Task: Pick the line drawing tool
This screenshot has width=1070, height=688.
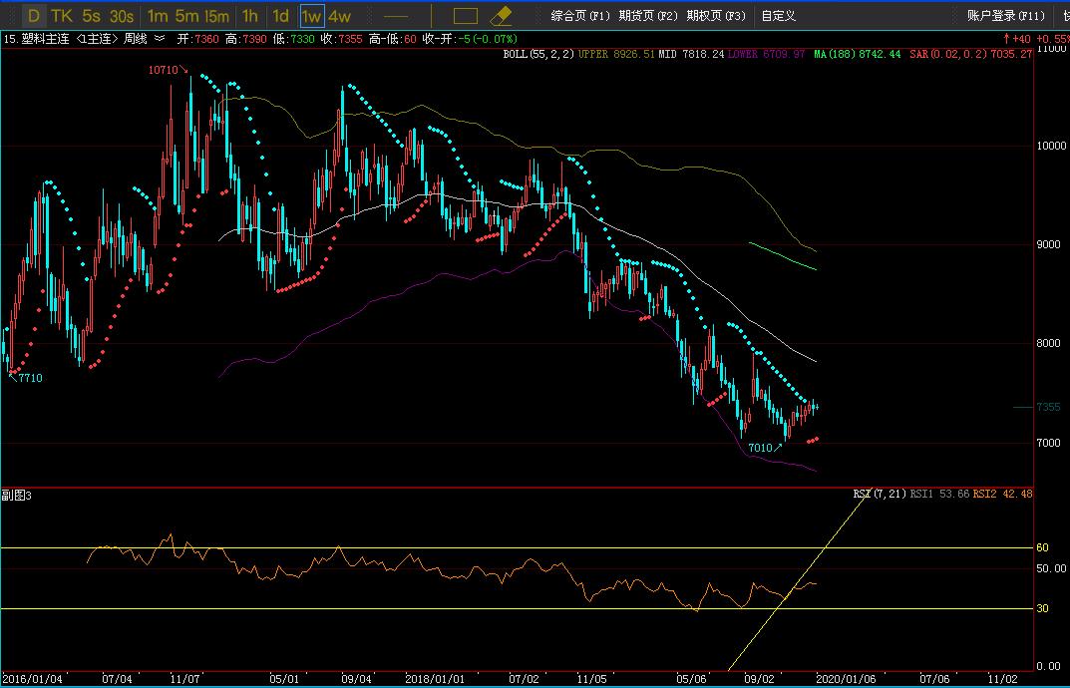Action: [396, 16]
